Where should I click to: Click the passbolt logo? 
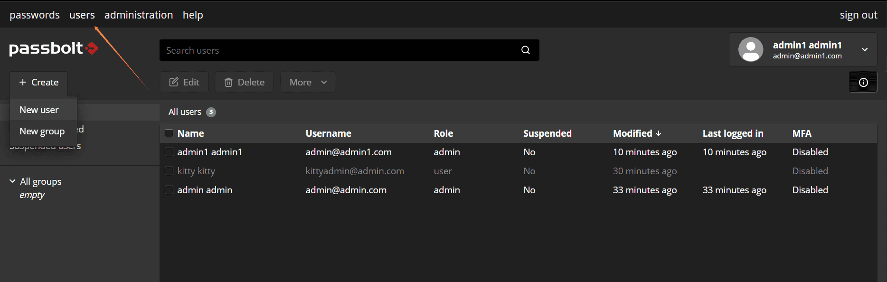click(x=54, y=48)
